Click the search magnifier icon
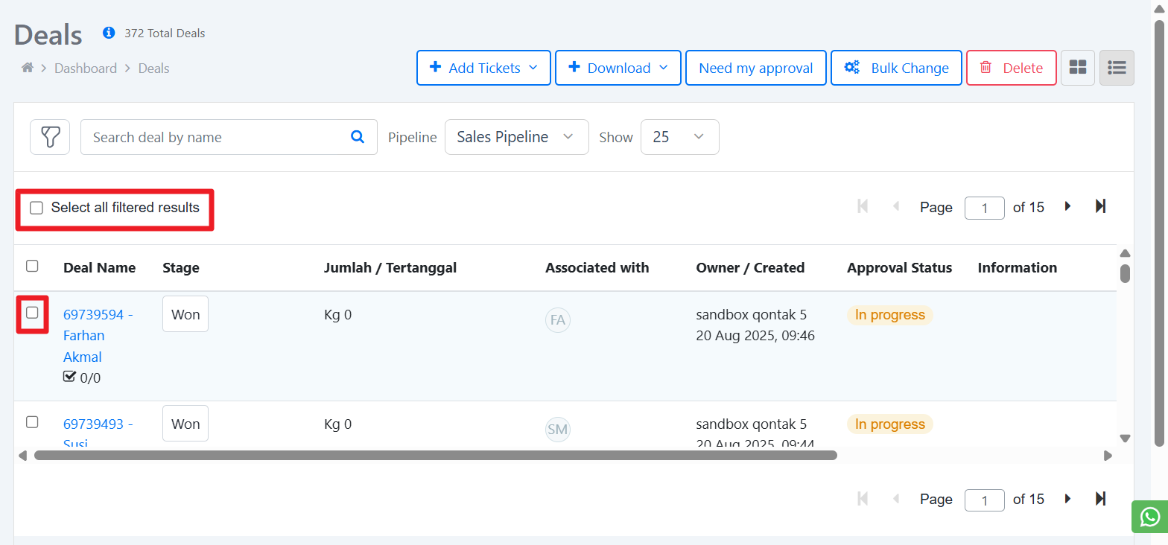This screenshot has width=1168, height=545. pos(358,137)
